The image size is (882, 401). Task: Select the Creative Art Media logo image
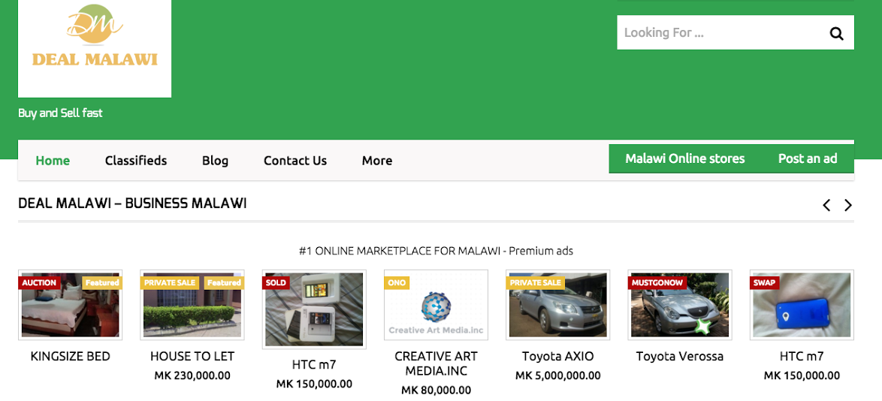[x=436, y=305]
